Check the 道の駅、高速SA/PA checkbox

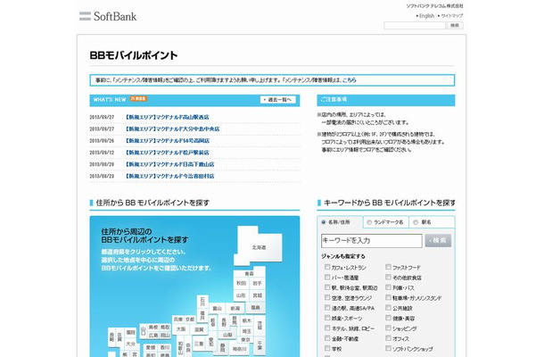pos(327,307)
